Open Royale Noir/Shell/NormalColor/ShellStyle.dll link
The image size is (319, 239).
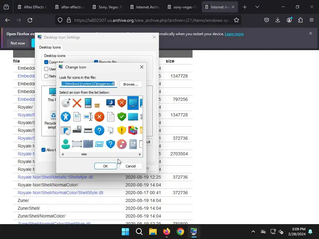[60, 193]
